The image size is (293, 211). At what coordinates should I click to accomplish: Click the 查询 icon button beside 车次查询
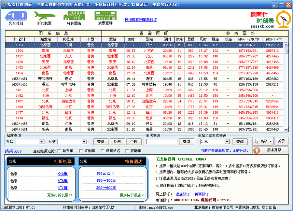187,141
